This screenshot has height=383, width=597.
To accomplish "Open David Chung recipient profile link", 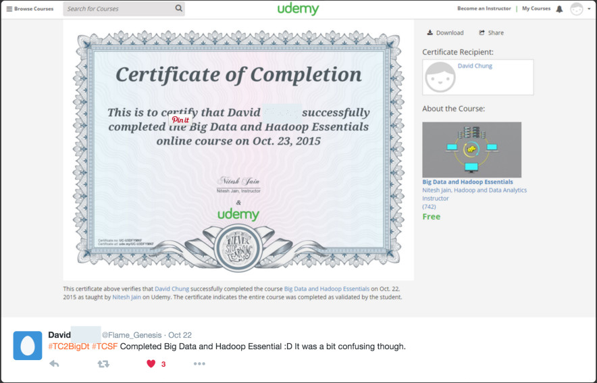I will (475, 66).
